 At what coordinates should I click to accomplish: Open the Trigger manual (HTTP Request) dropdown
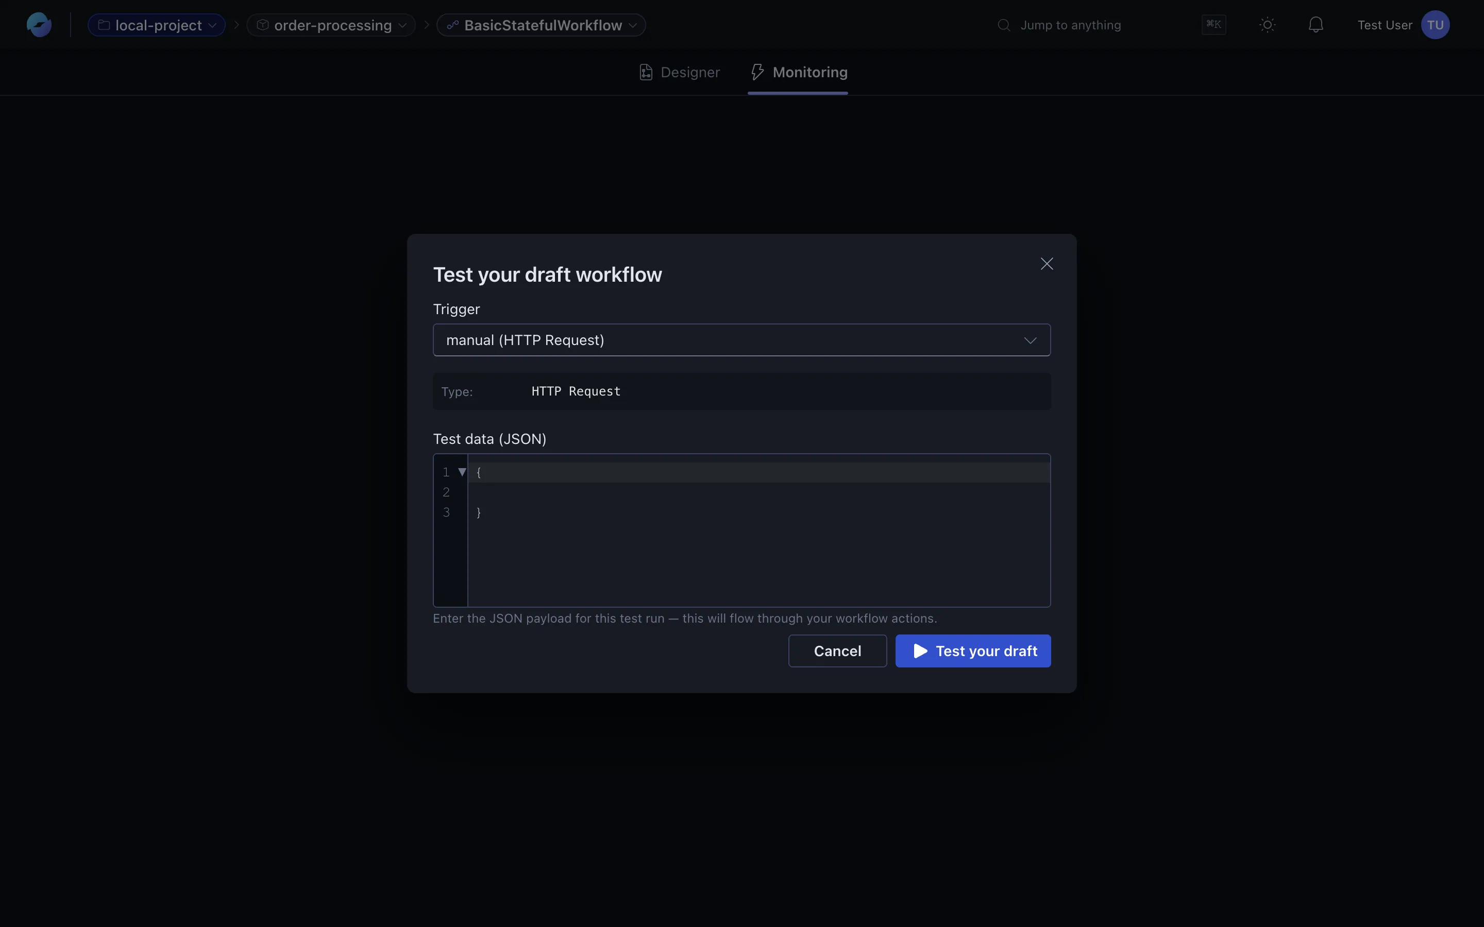tap(742, 340)
